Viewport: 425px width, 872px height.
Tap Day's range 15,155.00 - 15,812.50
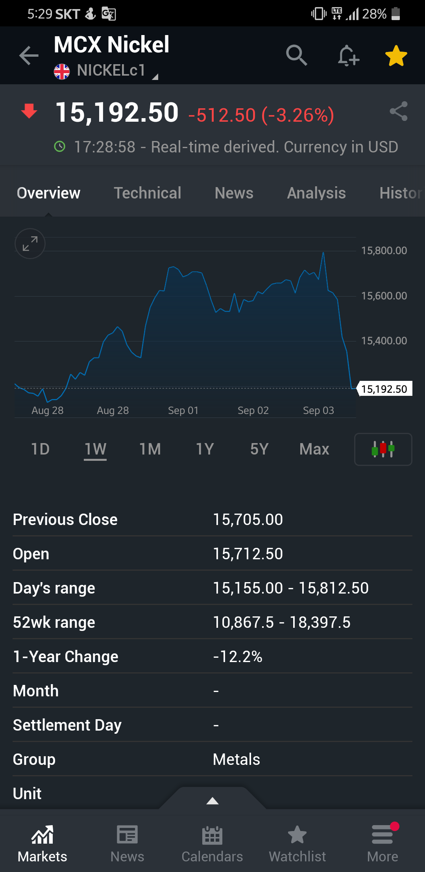click(x=291, y=588)
